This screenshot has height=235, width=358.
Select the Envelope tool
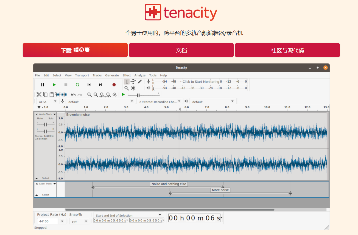pyautogui.click(x=133, y=82)
